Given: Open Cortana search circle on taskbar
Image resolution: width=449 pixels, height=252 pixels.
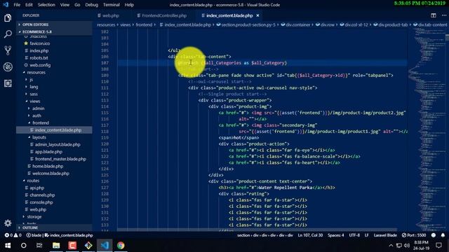Looking at the screenshot, I should [24, 246].
